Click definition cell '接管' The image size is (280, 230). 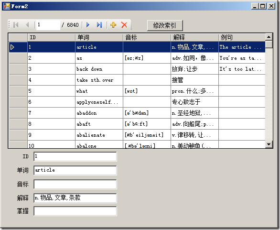(x=194, y=80)
